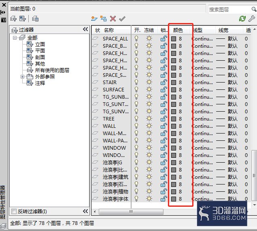Click lock icon of WALL layer

point(164,126)
